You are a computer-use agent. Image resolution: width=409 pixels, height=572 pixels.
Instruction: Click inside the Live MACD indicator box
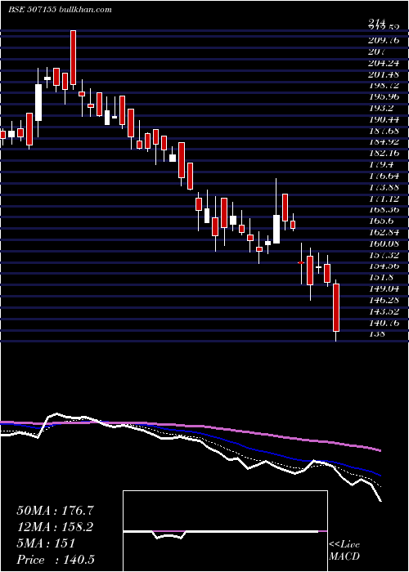(x=225, y=531)
